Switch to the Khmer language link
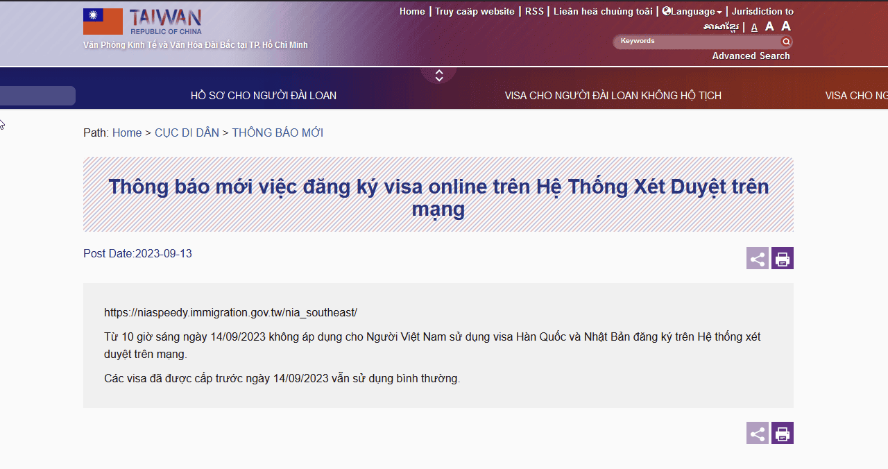The image size is (888, 469). 720,27
